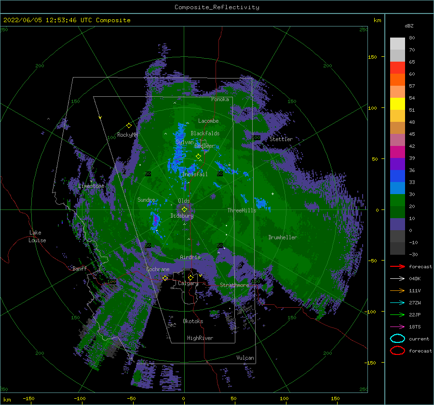Click the yellow diamond marker at Olds
The width and height of the screenshot is (434, 405).
click(184, 209)
